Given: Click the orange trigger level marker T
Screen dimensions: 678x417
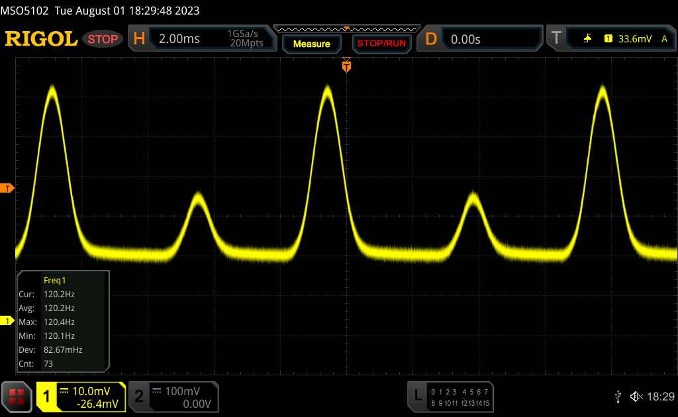Looking at the screenshot, I should click(x=8, y=189).
